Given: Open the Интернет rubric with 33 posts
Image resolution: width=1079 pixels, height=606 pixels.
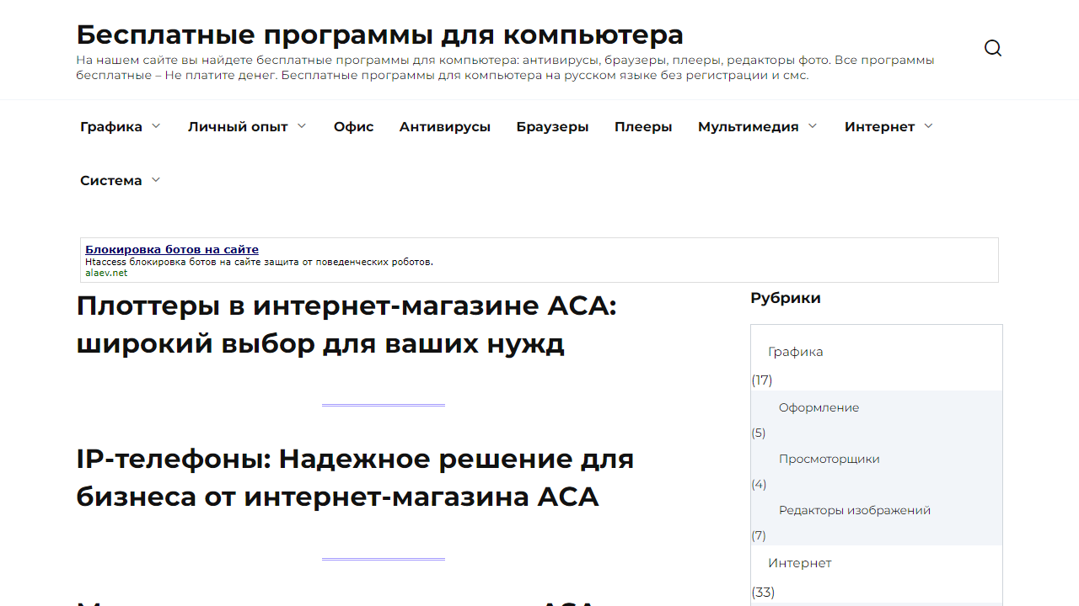Looking at the screenshot, I should click(799, 562).
